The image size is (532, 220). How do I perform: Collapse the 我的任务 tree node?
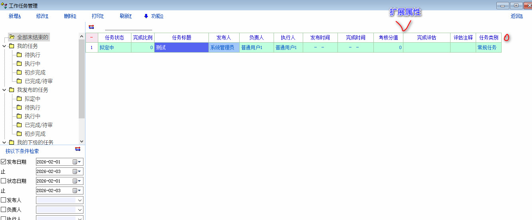point(4,46)
